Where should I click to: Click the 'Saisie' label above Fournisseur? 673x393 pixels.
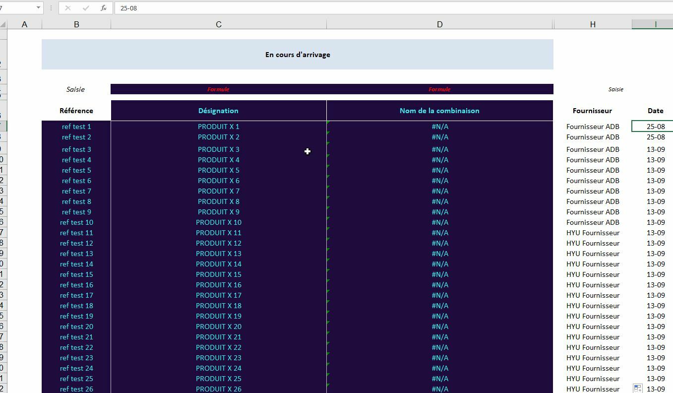[x=616, y=89]
